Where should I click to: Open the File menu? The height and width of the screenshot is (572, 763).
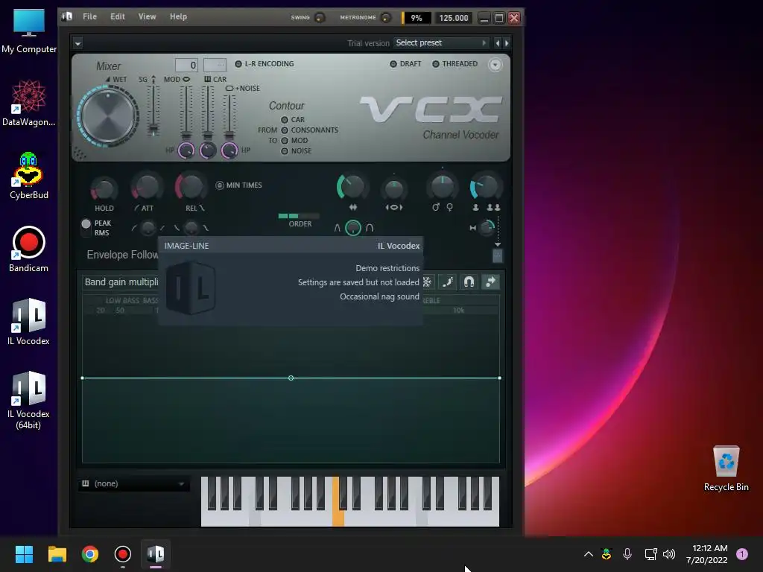point(89,16)
